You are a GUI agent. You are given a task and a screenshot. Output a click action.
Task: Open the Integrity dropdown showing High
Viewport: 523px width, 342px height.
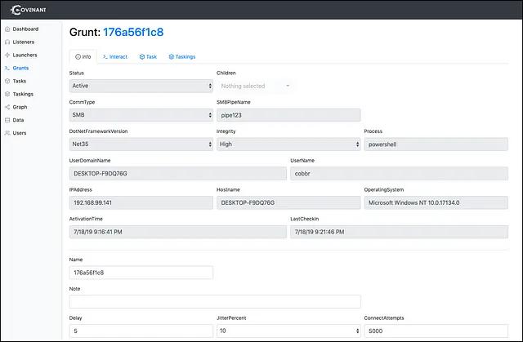[288, 144]
